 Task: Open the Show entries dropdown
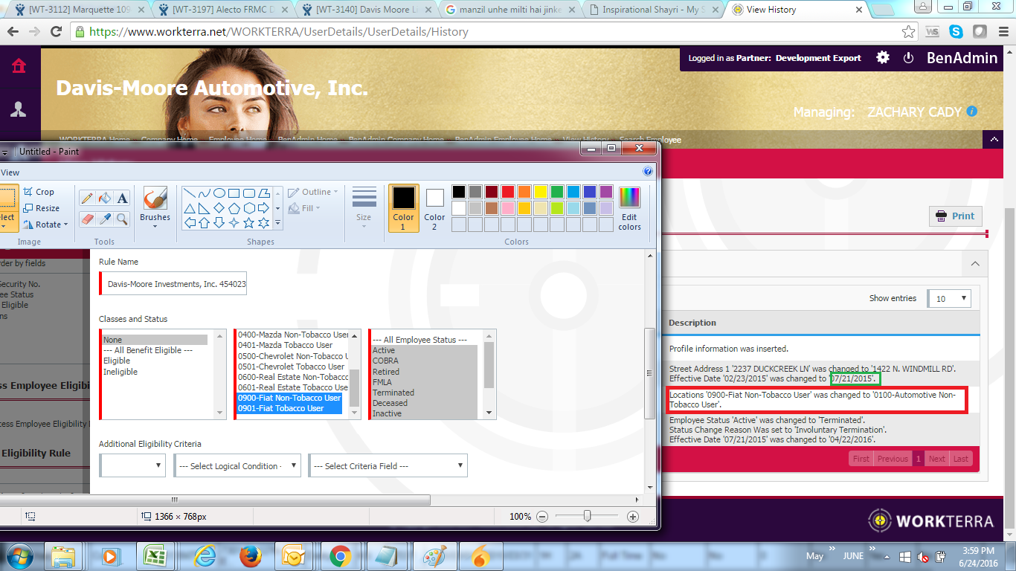click(x=949, y=298)
